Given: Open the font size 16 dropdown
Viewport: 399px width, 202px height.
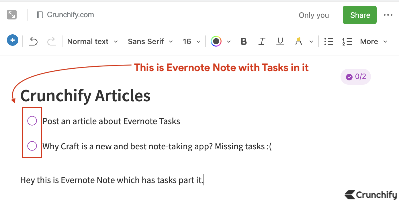Looking at the screenshot, I should pyautogui.click(x=191, y=41).
